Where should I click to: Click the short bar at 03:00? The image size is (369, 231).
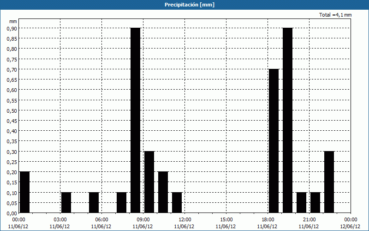point(66,202)
